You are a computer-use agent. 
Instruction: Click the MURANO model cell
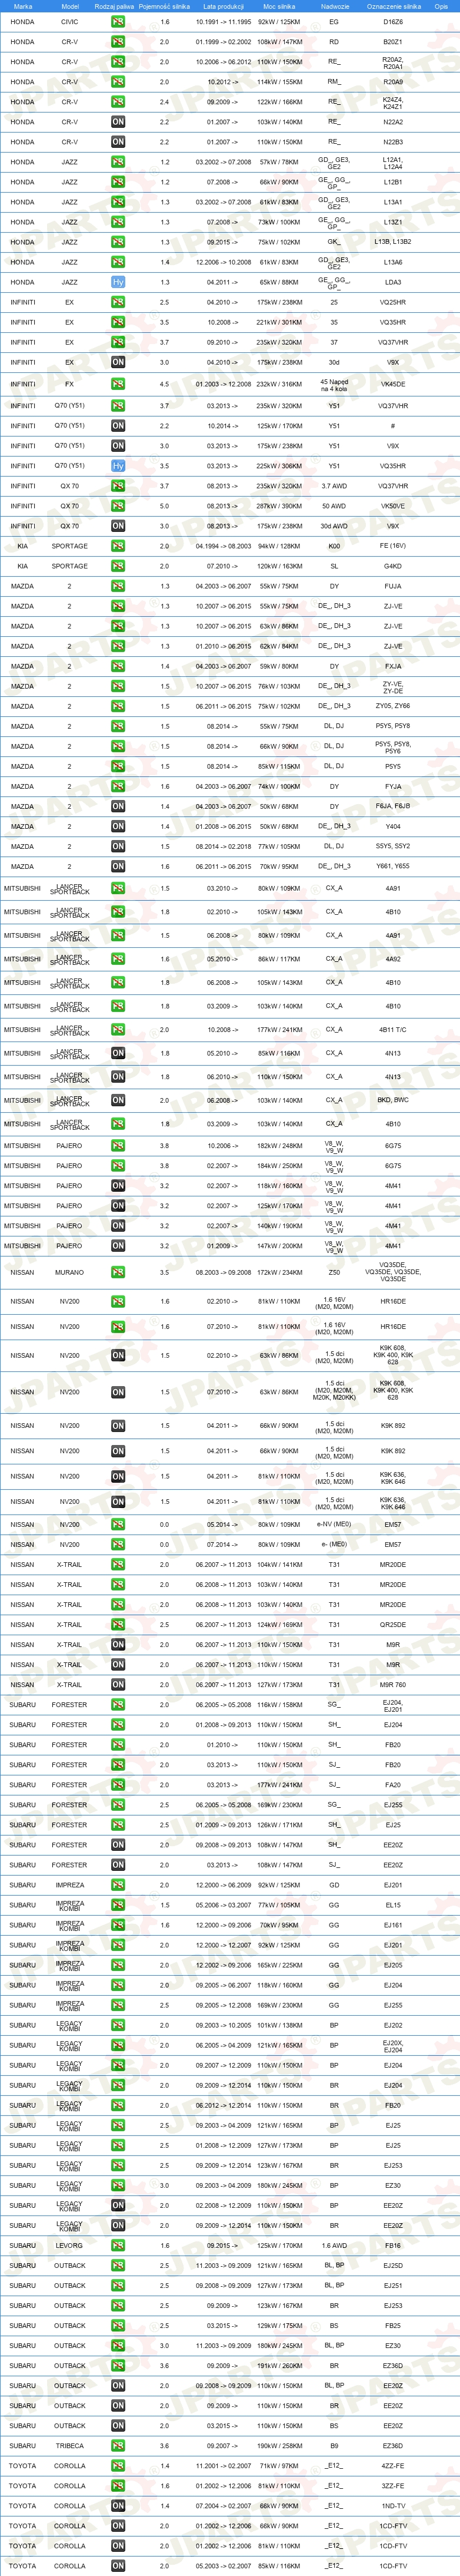(x=70, y=1273)
